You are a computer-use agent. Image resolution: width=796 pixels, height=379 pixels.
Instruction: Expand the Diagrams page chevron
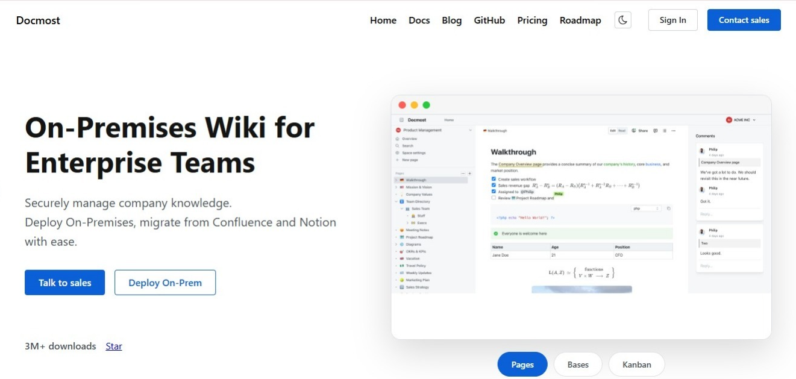pyautogui.click(x=396, y=245)
